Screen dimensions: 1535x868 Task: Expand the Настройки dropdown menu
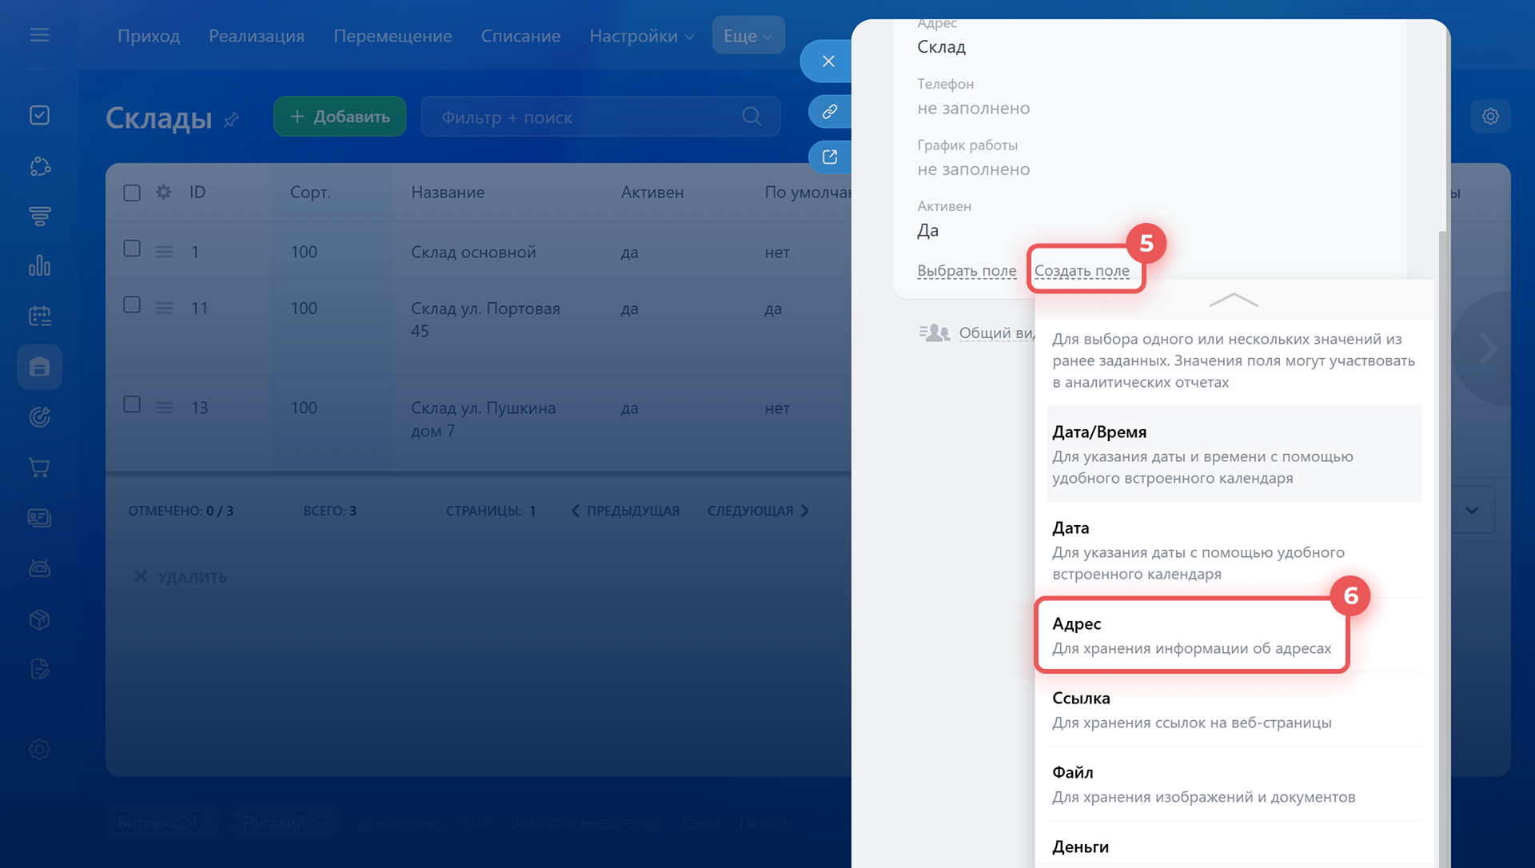click(641, 36)
